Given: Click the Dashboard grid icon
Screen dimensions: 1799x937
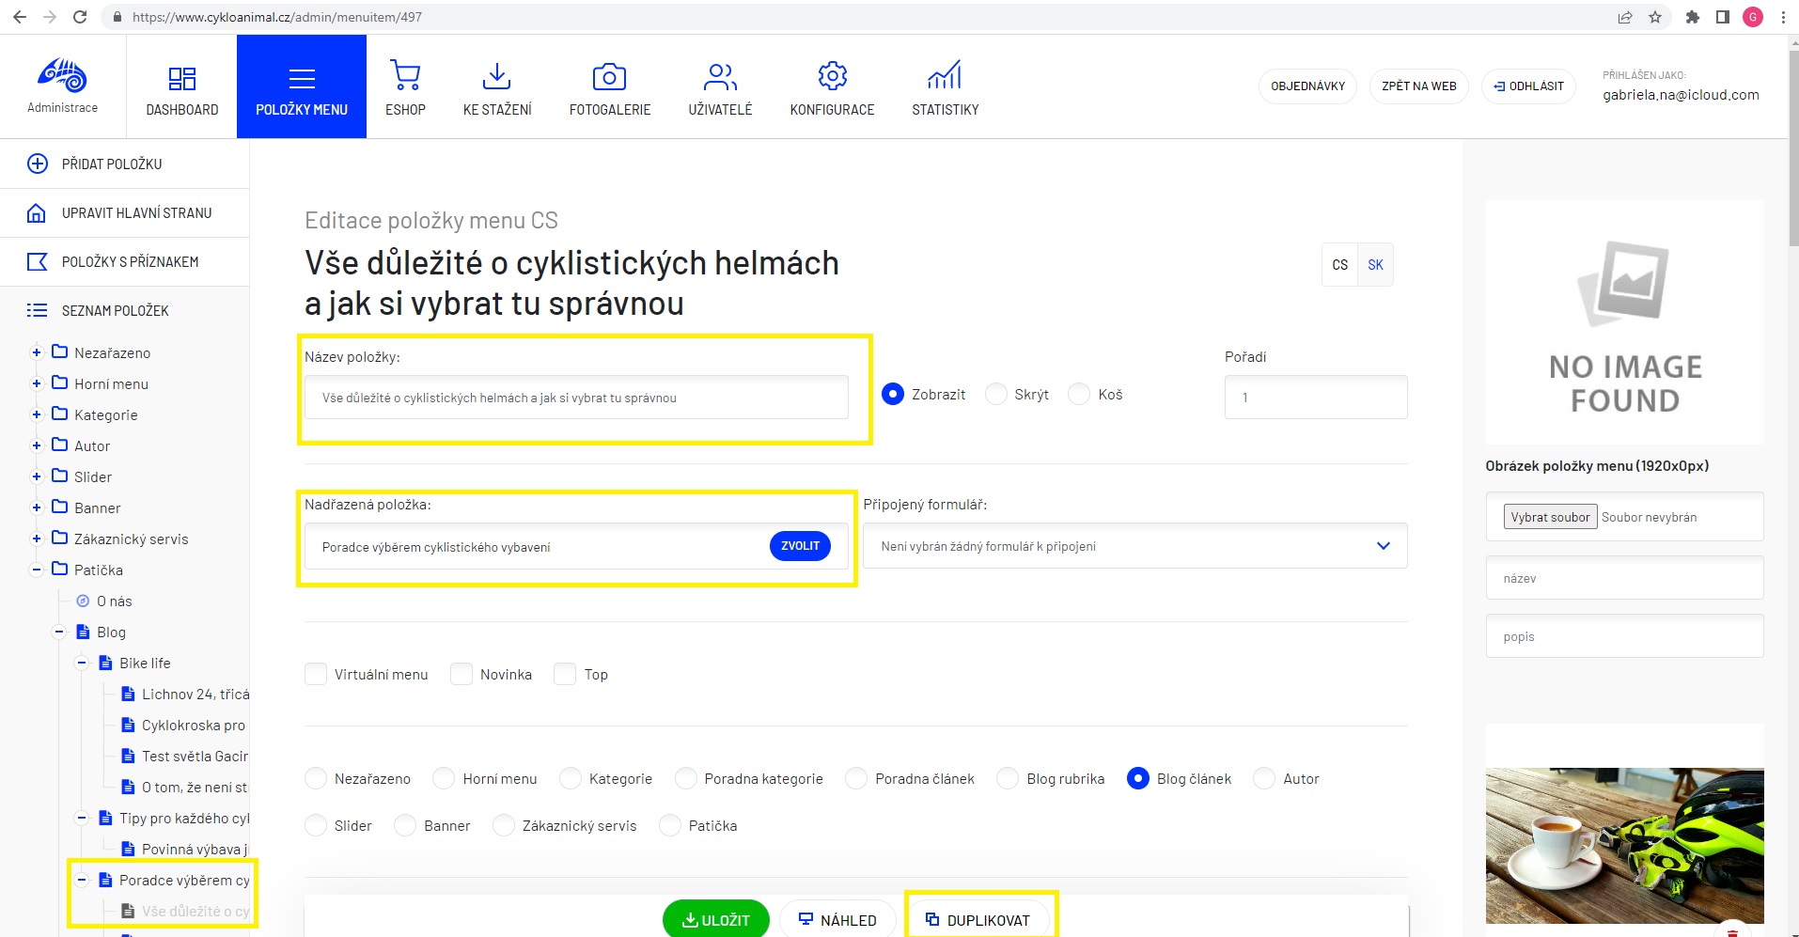Looking at the screenshot, I should coord(181,78).
